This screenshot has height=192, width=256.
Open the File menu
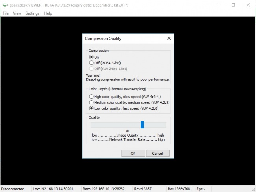[x=6, y=13]
